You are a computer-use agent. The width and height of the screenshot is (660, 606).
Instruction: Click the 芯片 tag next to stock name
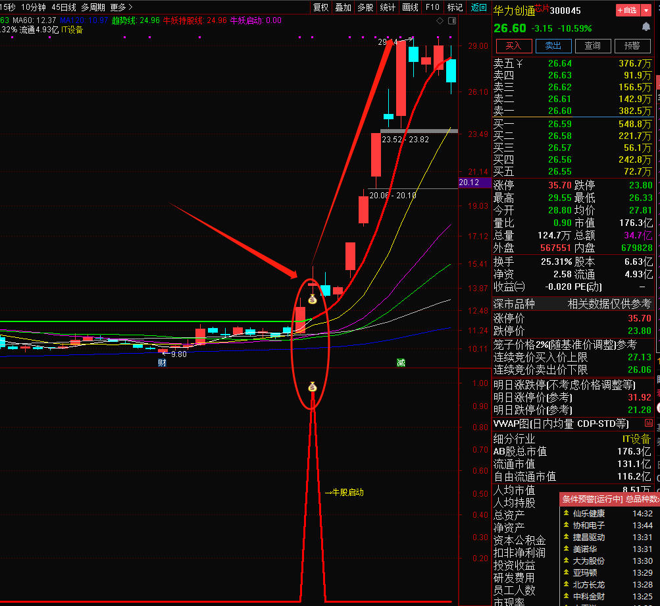(x=542, y=8)
